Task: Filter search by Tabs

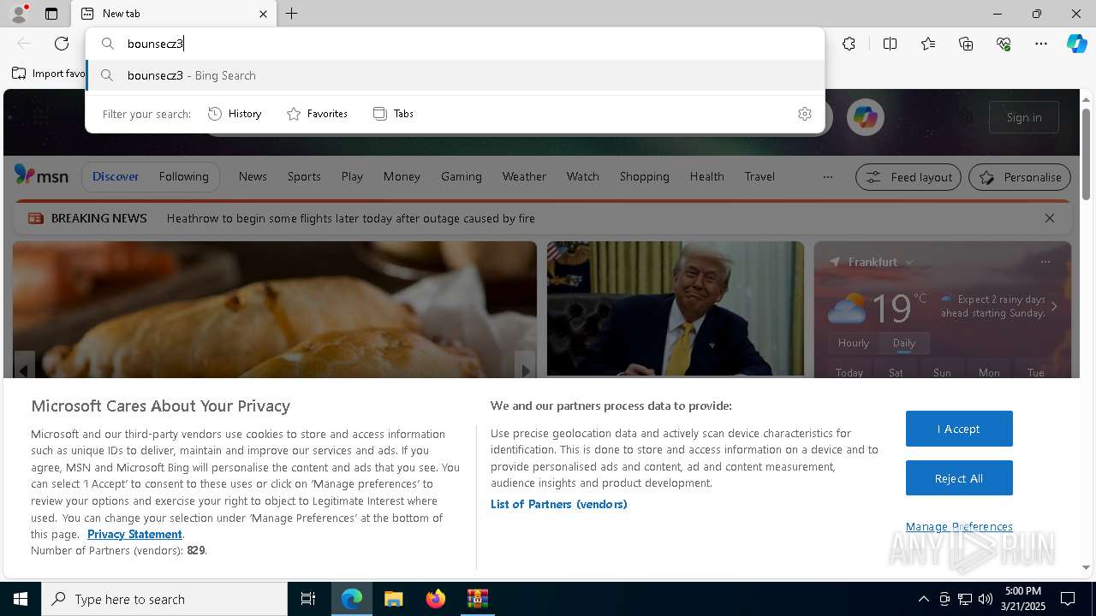Action: click(x=393, y=114)
